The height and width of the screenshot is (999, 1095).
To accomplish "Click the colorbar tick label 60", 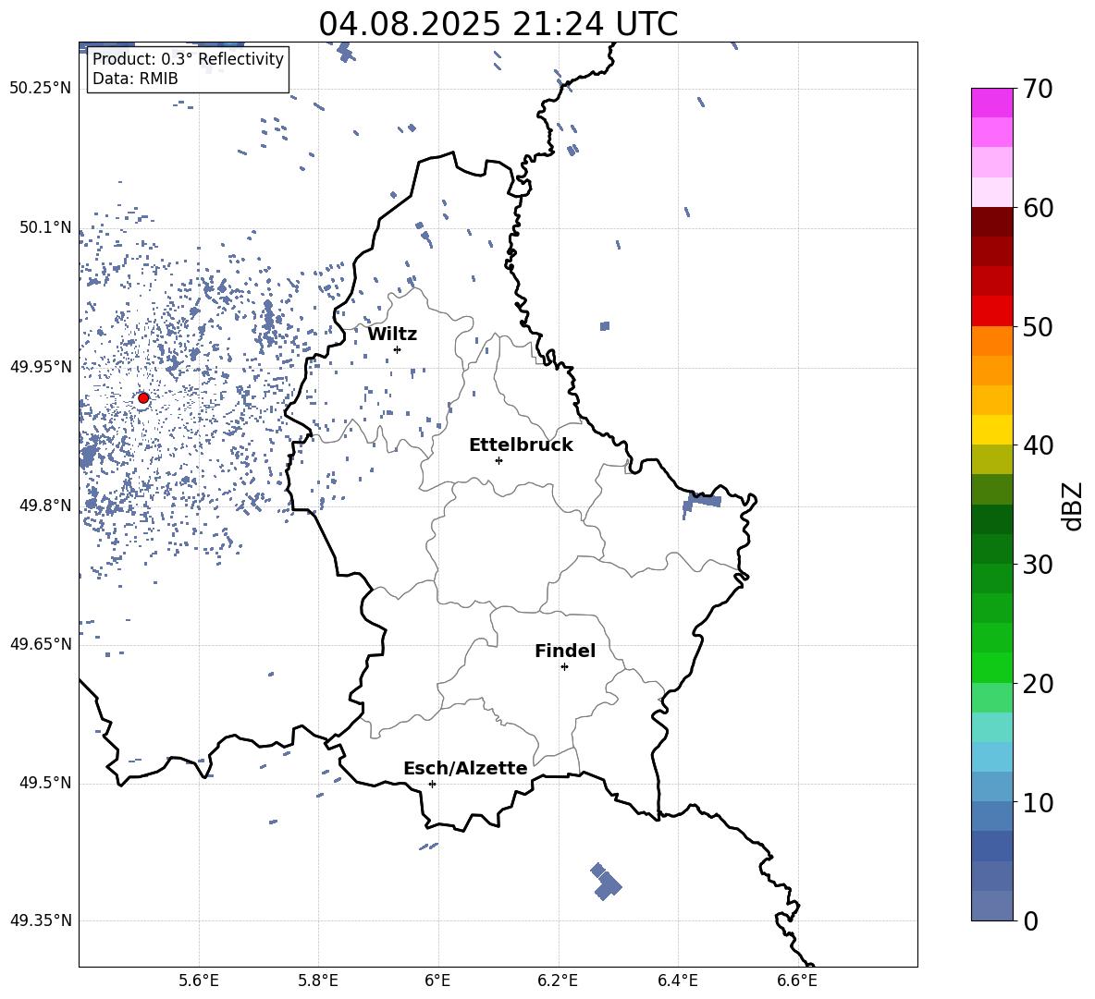I will [x=1038, y=208].
